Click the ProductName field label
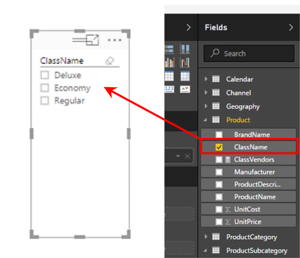The width and height of the screenshot is (300, 258). coord(255,197)
